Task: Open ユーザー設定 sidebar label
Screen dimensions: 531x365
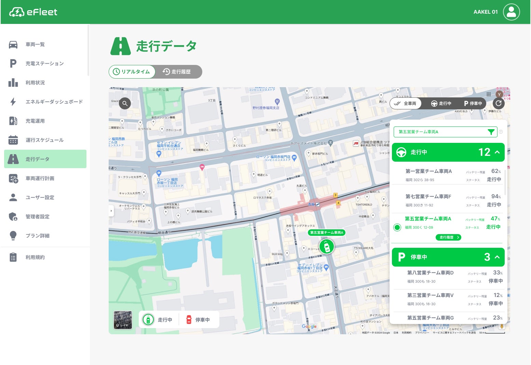Action: click(x=40, y=198)
